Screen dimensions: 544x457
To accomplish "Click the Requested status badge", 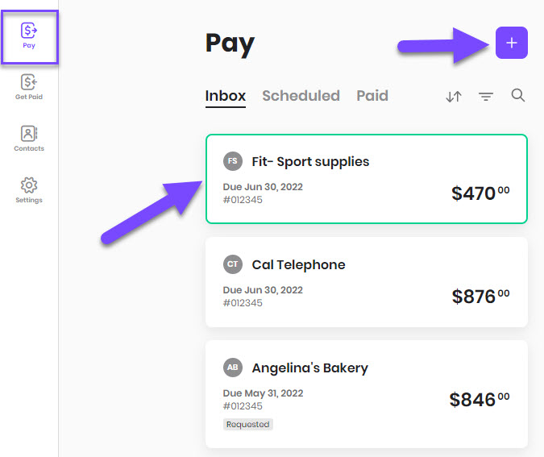I will (248, 425).
